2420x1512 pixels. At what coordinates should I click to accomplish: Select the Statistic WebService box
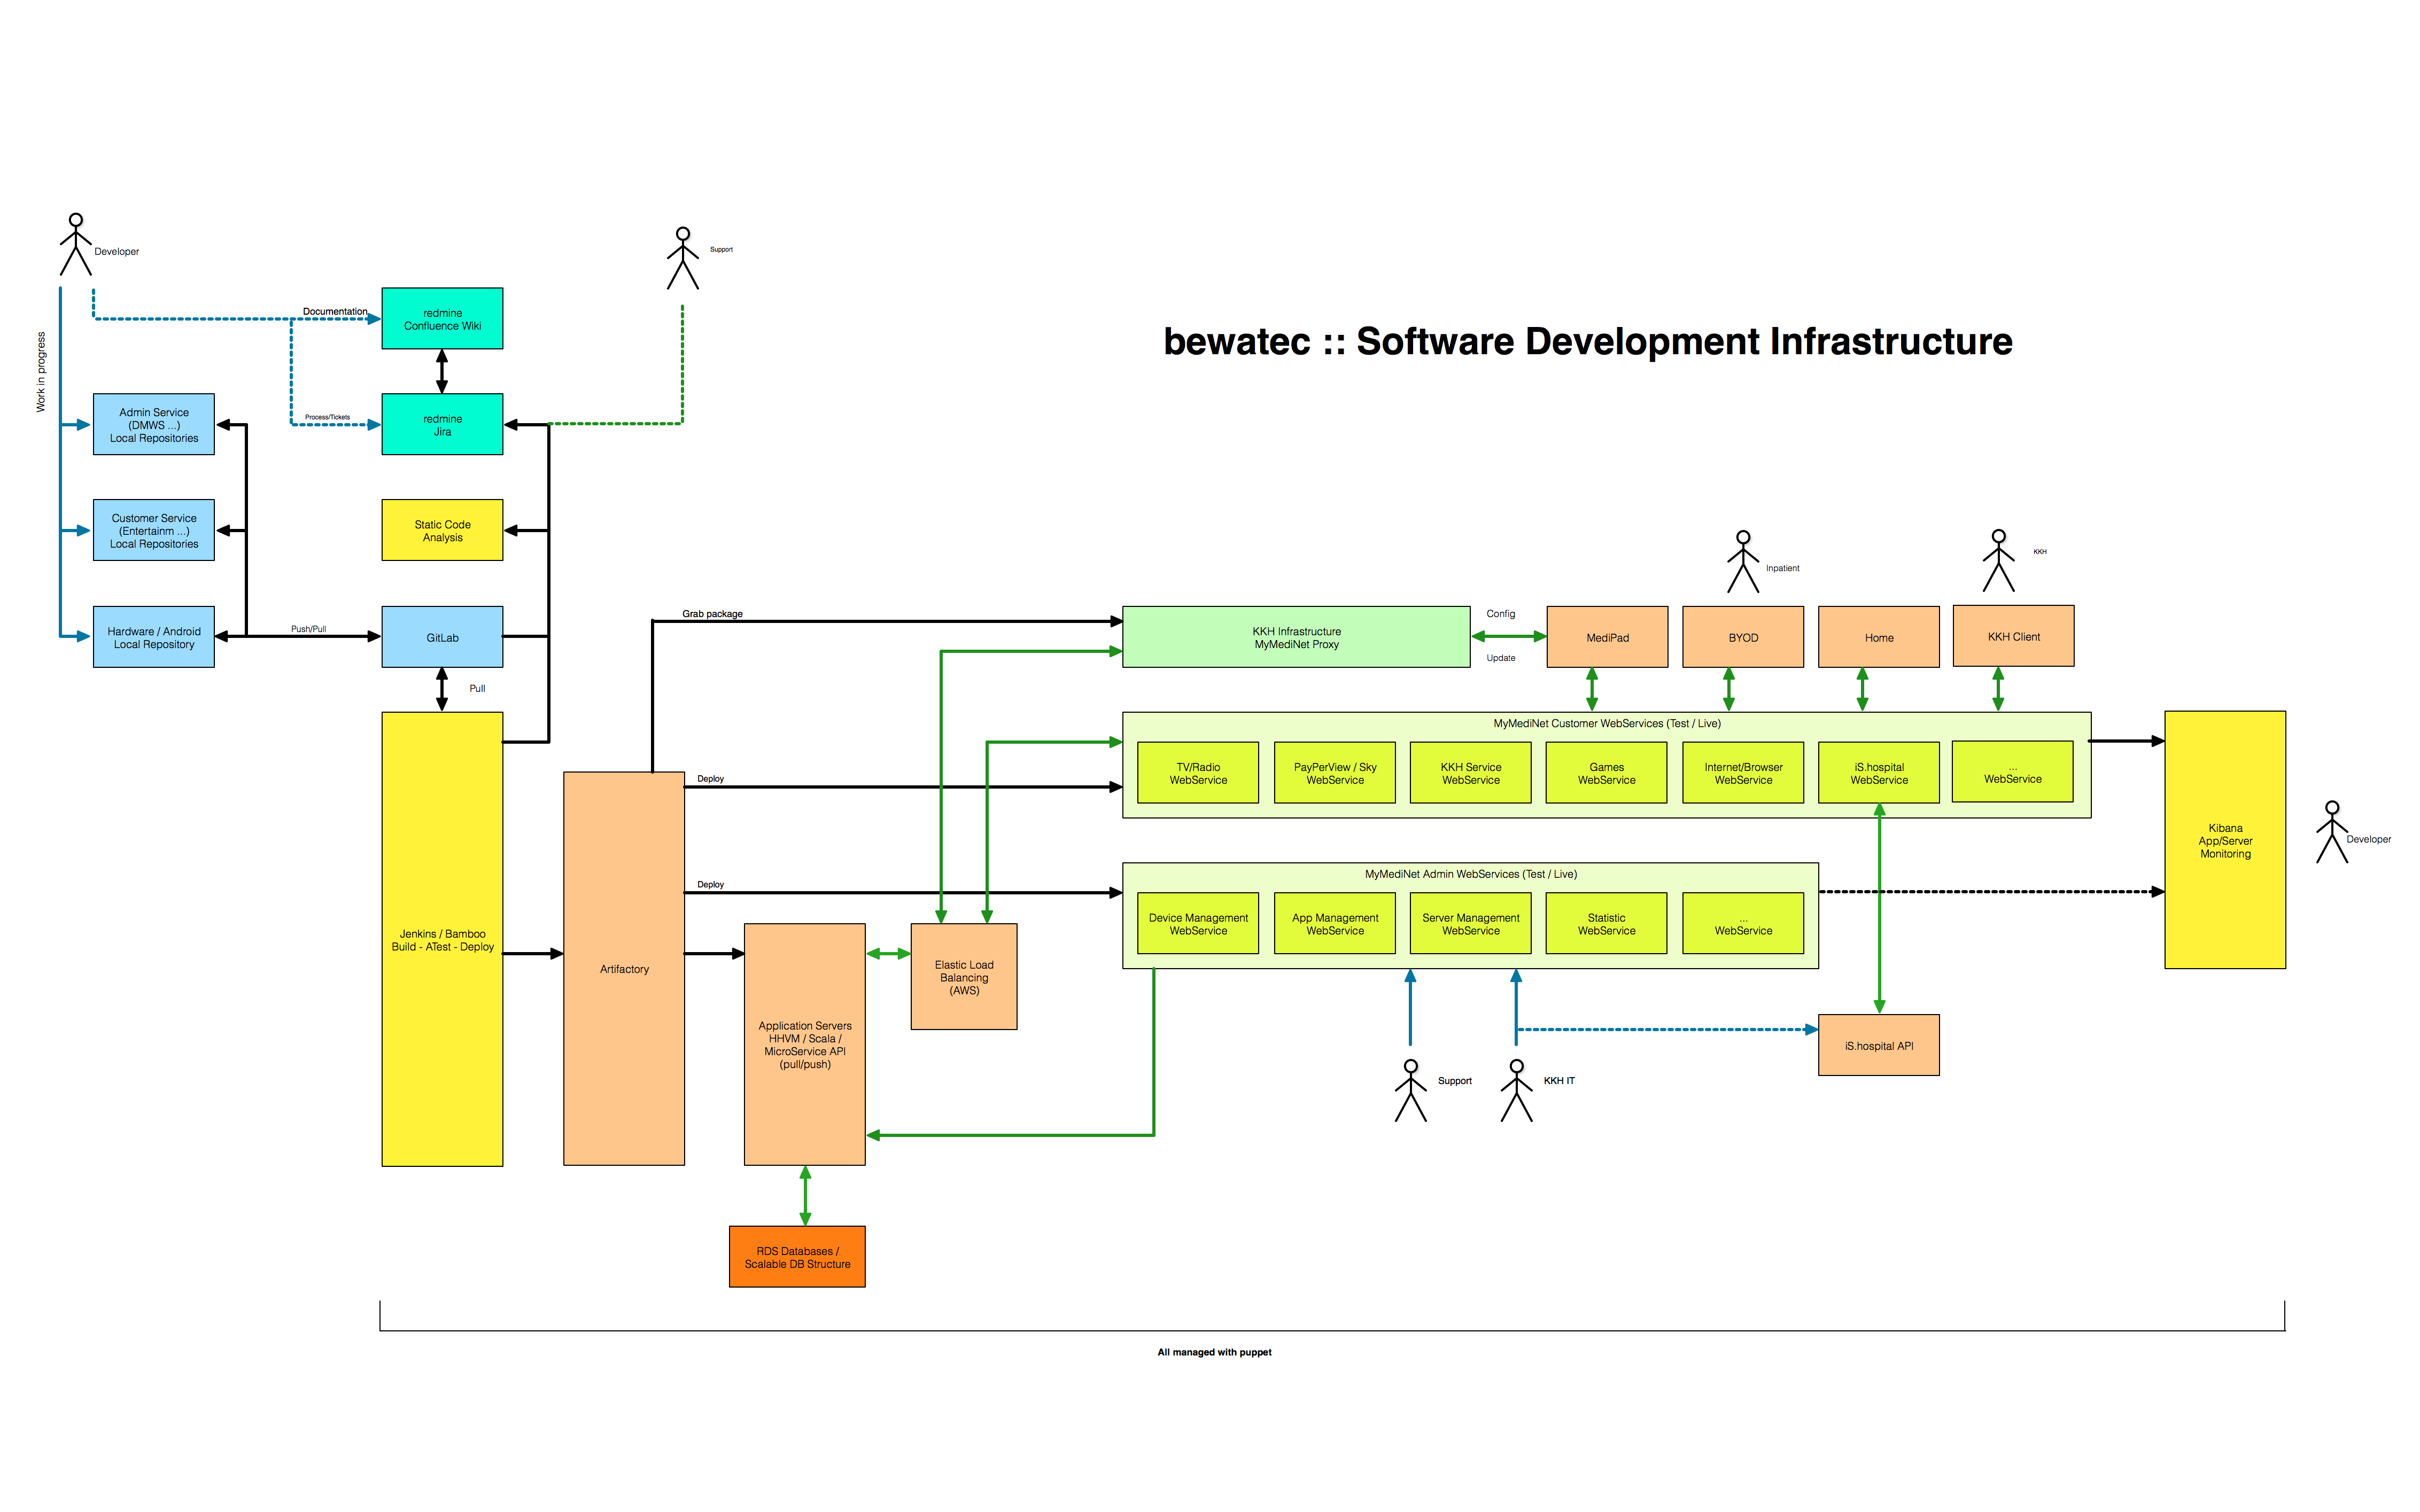(x=1606, y=923)
